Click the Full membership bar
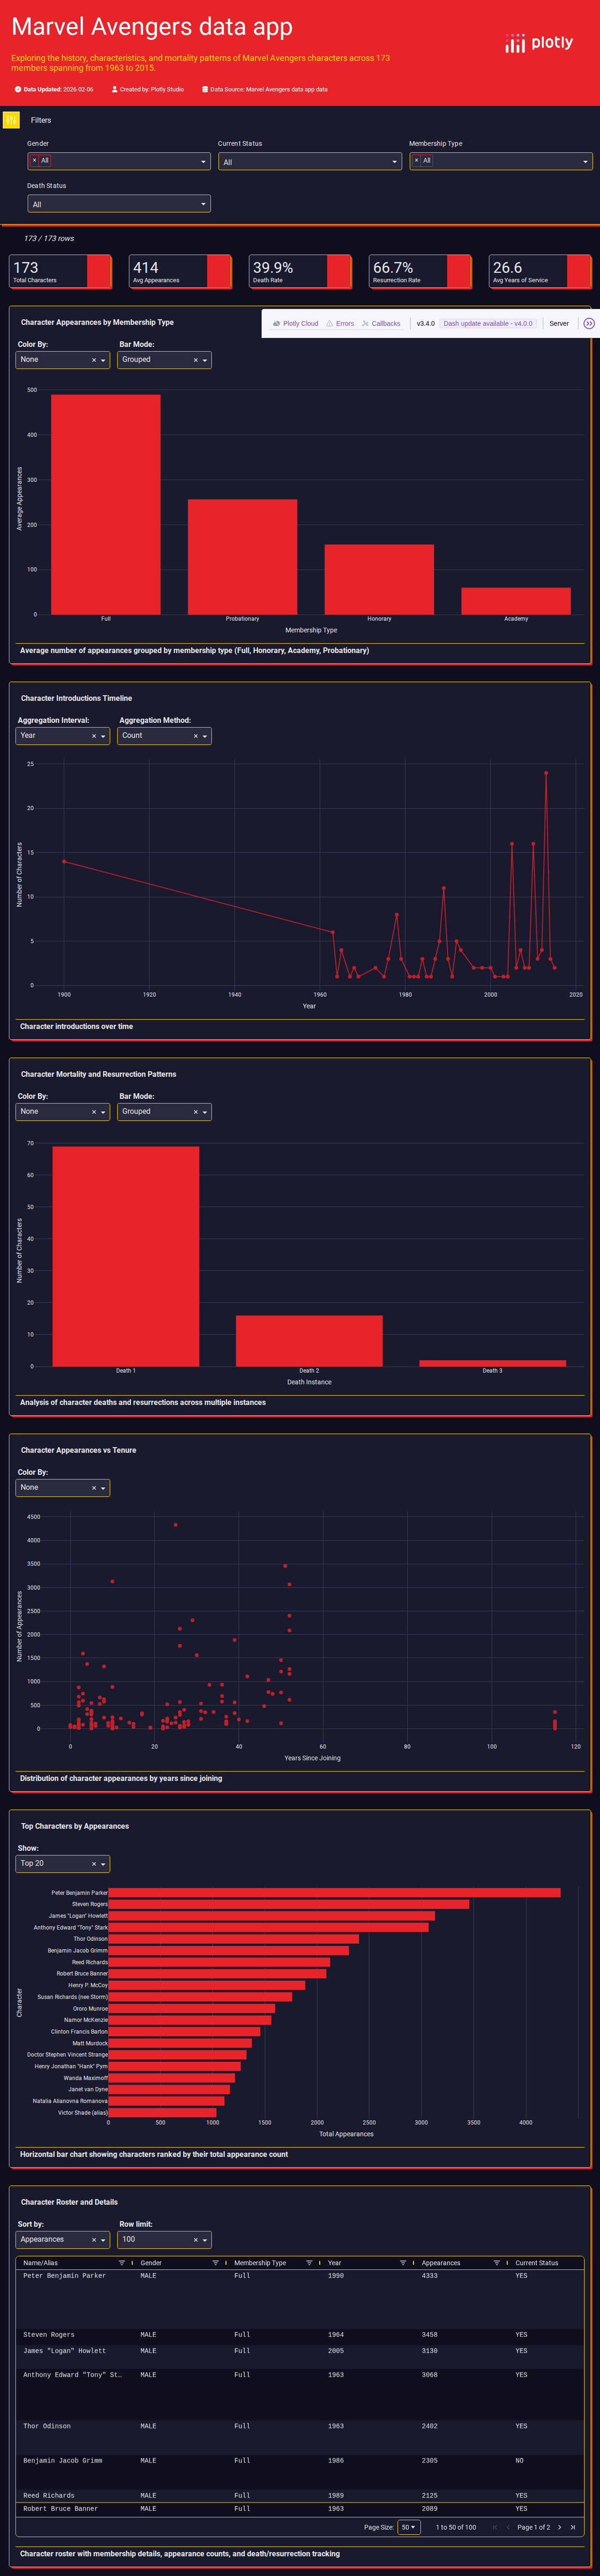Screen dimensions: 600x2576 [106, 504]
